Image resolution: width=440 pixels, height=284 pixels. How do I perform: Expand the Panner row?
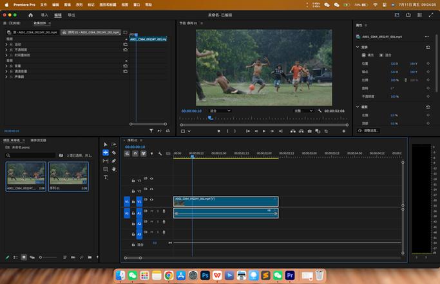tap(6, 76)
